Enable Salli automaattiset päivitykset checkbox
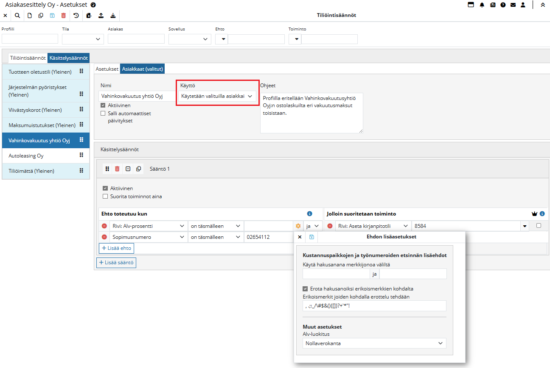The height and width of the screenshot is (368, 550). tap(103, 113)
